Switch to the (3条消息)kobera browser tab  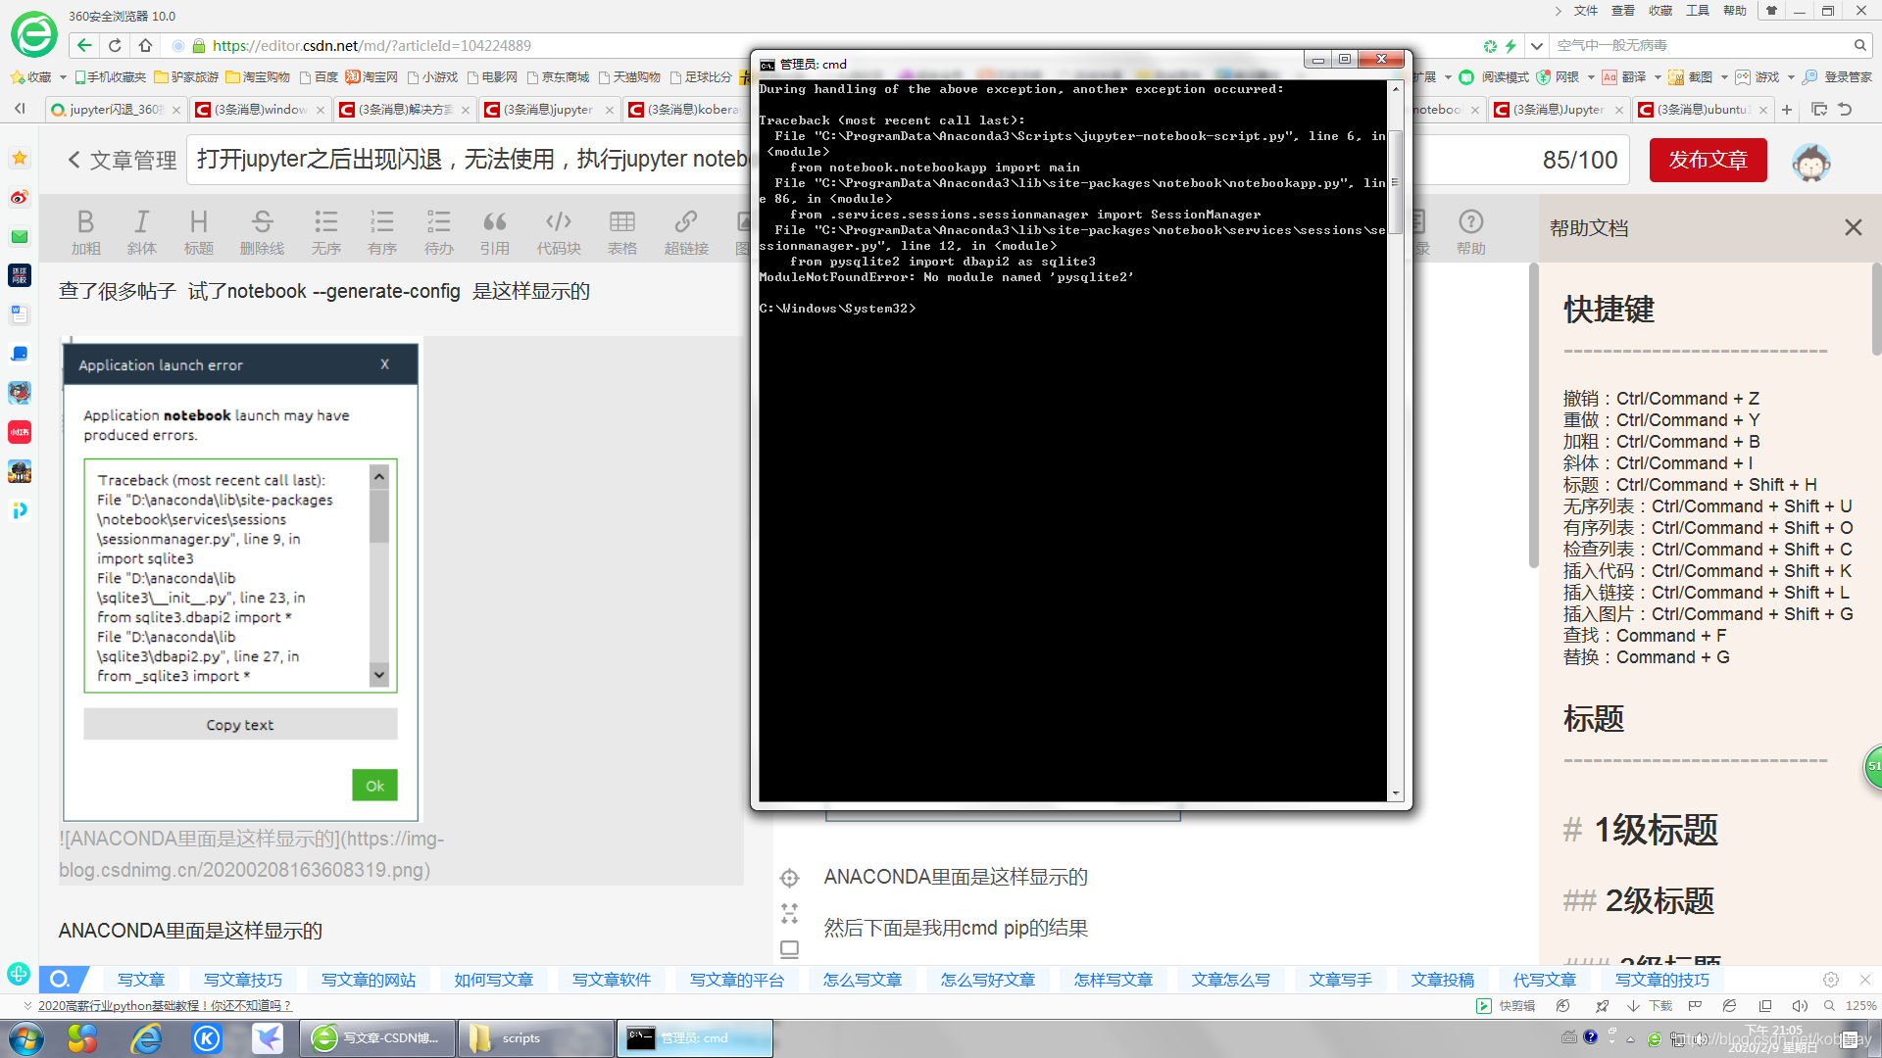tap(686, 110)
